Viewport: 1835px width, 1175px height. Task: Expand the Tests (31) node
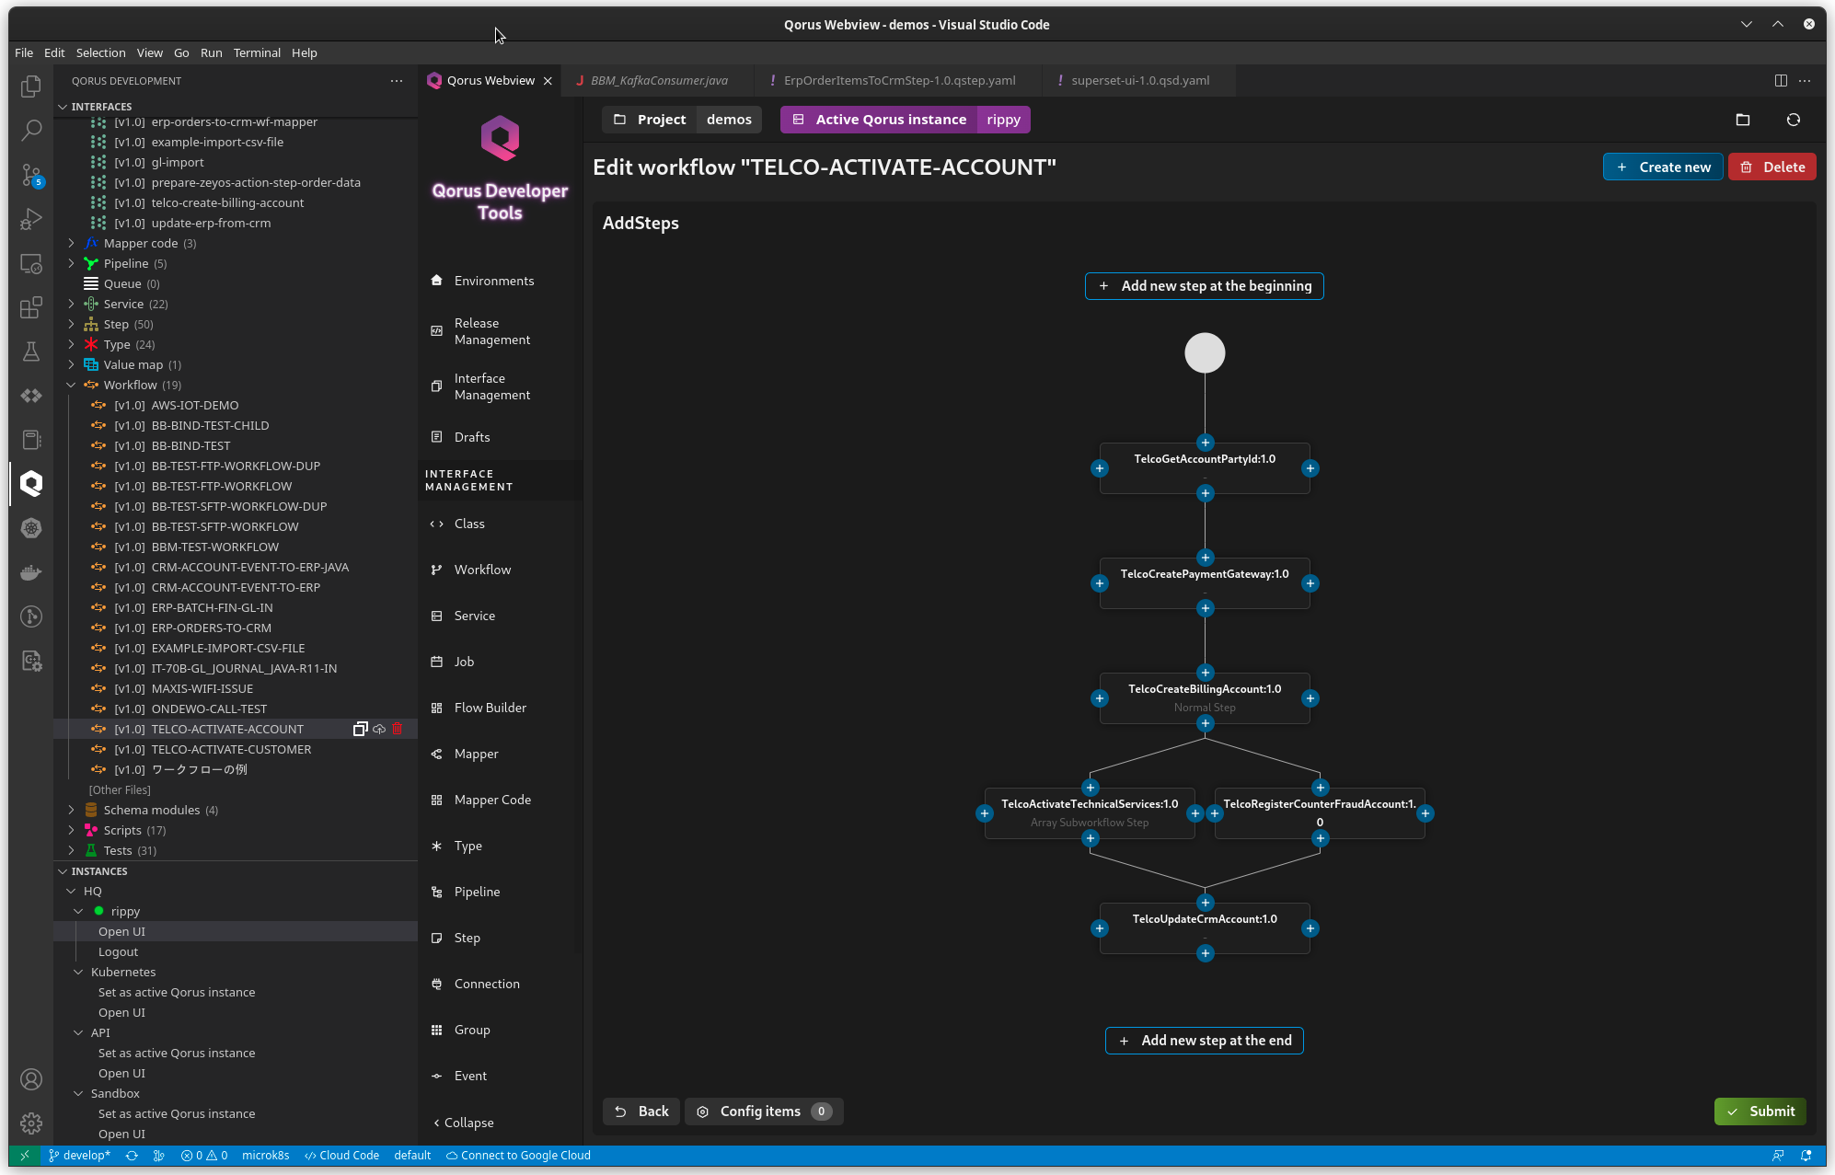[71, 850]
